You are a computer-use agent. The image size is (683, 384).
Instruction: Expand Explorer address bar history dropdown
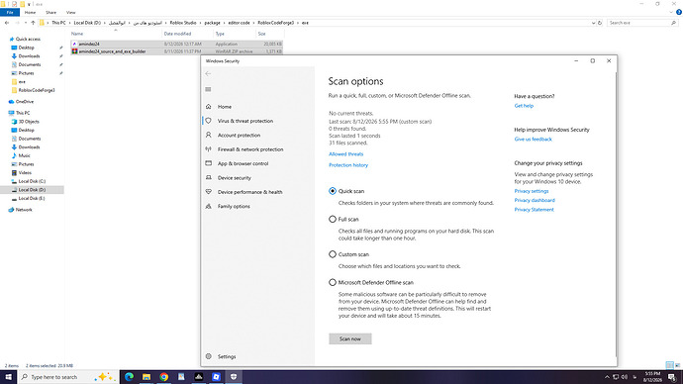coord(593,23)
